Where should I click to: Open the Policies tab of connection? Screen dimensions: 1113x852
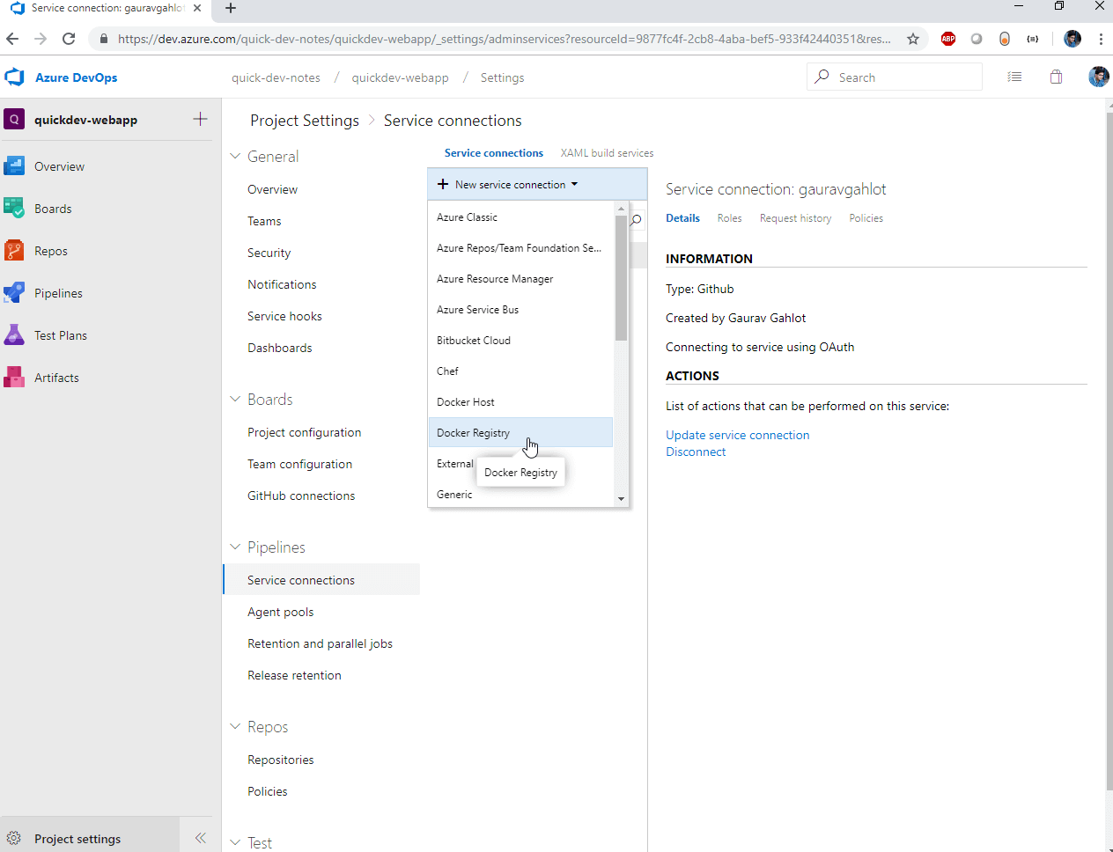click(866, 218)
